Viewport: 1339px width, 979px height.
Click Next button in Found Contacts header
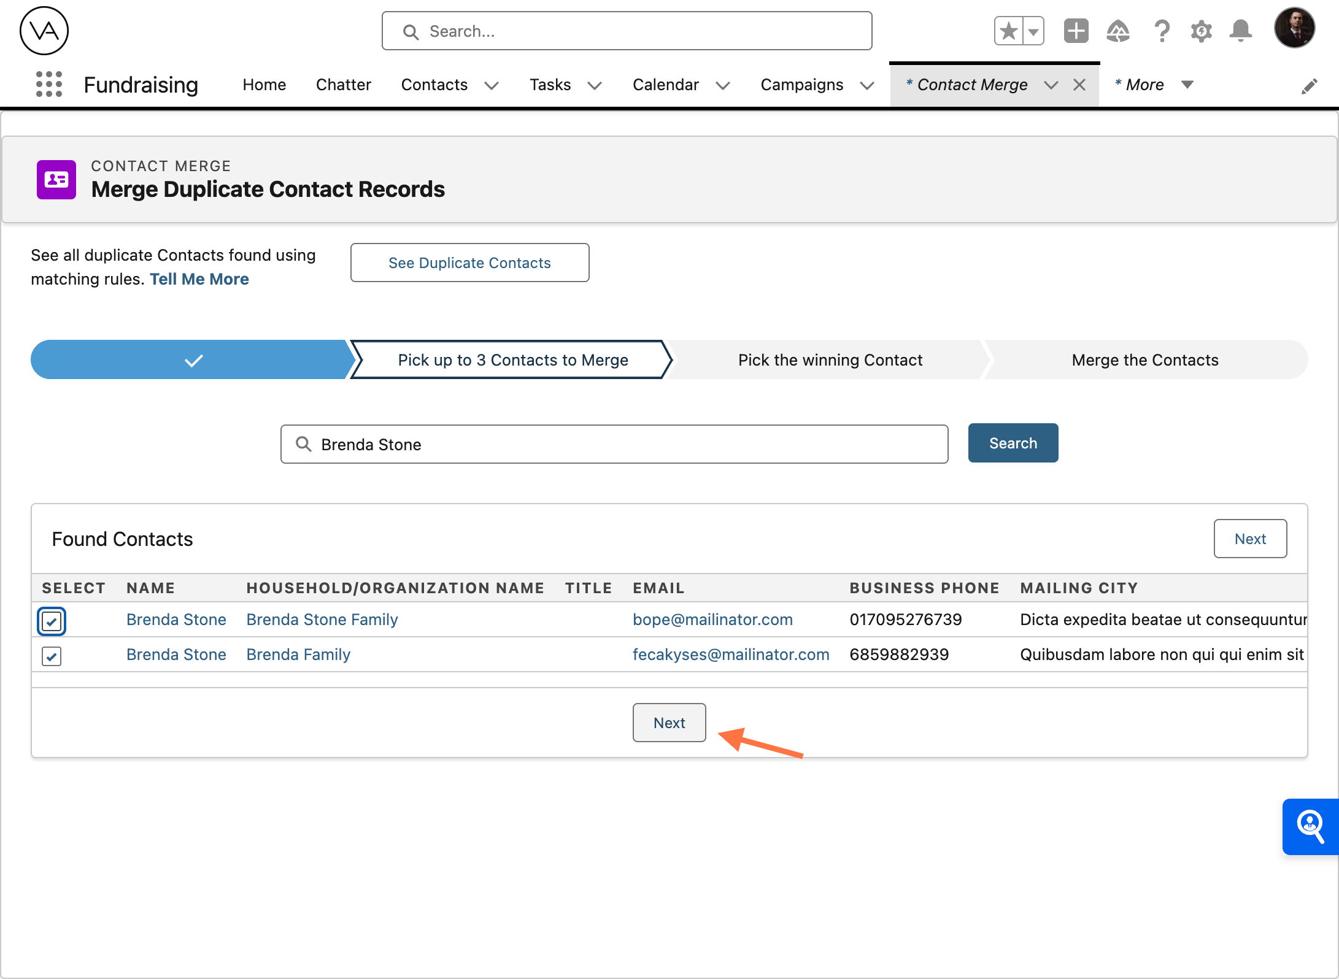(1250, 539)
